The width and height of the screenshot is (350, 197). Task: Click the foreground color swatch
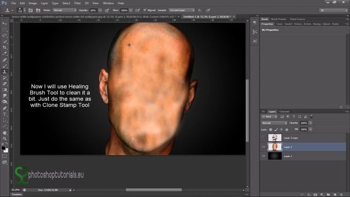3,148
